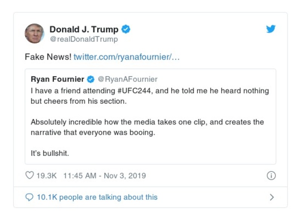This screenshot has width=301, height=220.
Task: Open the tweet info circle icon
Action: point(271,176)
